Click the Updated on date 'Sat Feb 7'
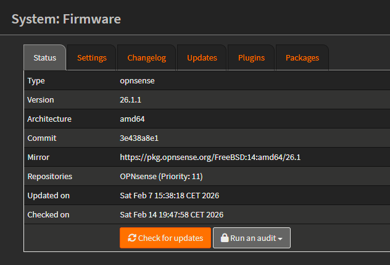390x265 pixels. click(169, 196)
